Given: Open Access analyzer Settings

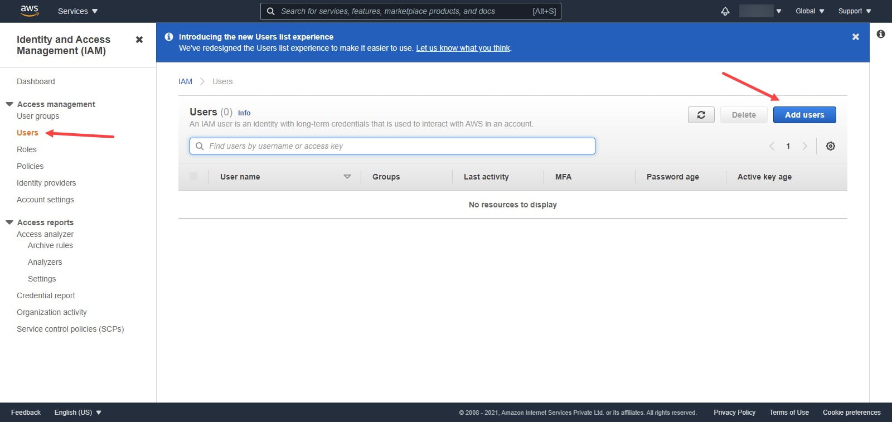Looking at the screenshot, I should pyautogui.click(x=42, y=279).
